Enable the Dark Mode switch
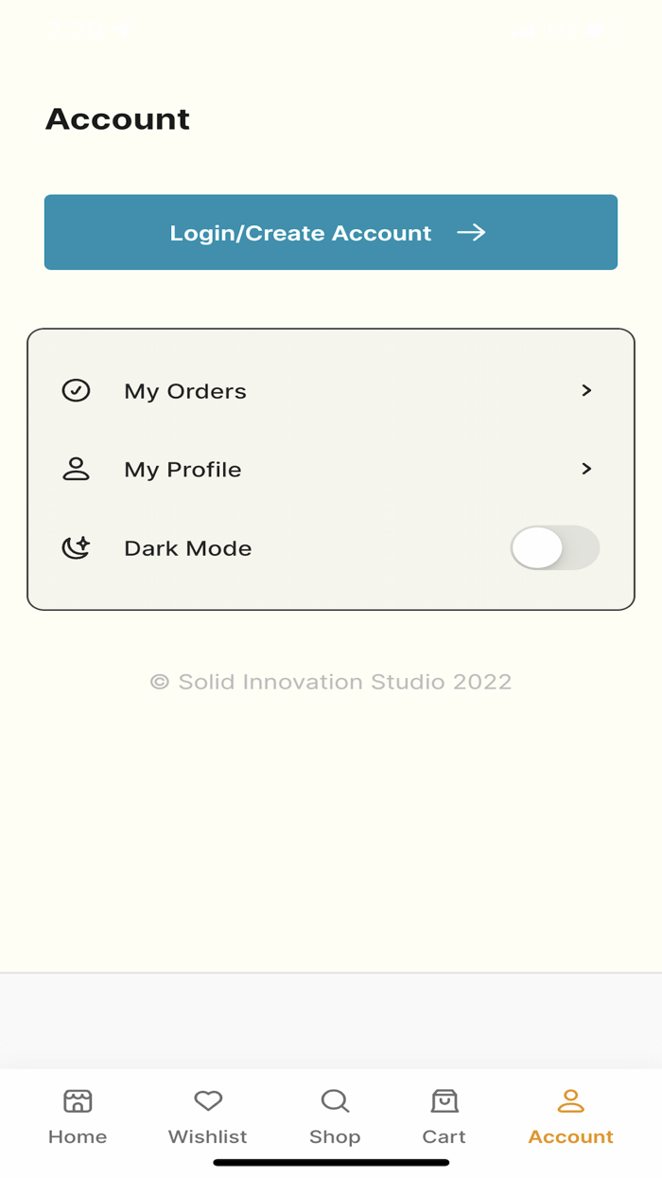 coord(554,547)
